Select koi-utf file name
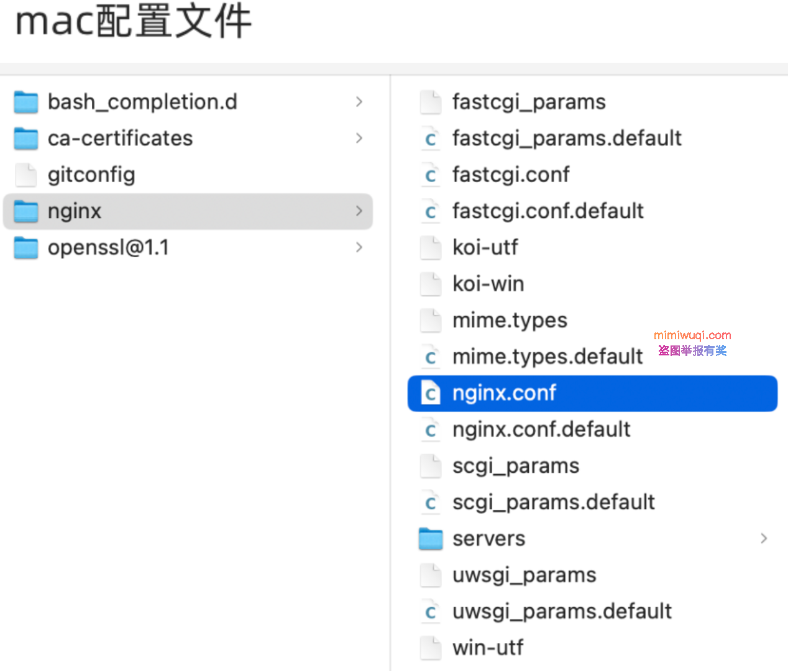Screen dimensions: 788x671 (x=485, y=248)
